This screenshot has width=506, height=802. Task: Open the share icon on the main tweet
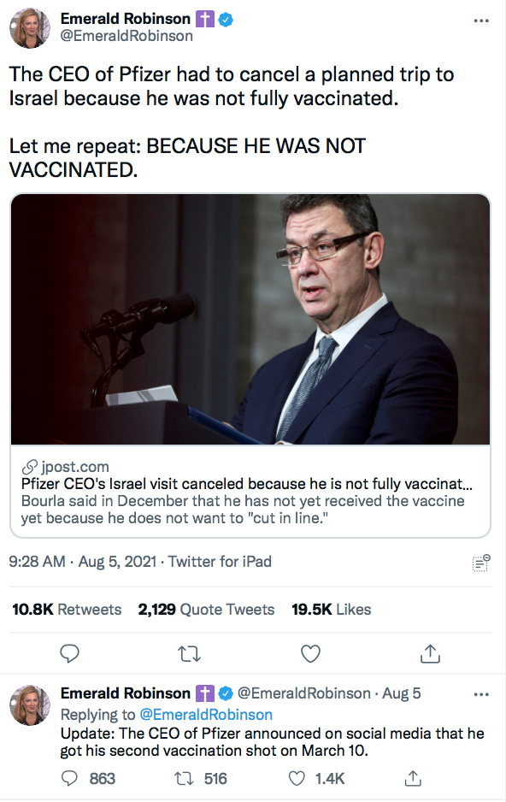(x=431, y=652)
